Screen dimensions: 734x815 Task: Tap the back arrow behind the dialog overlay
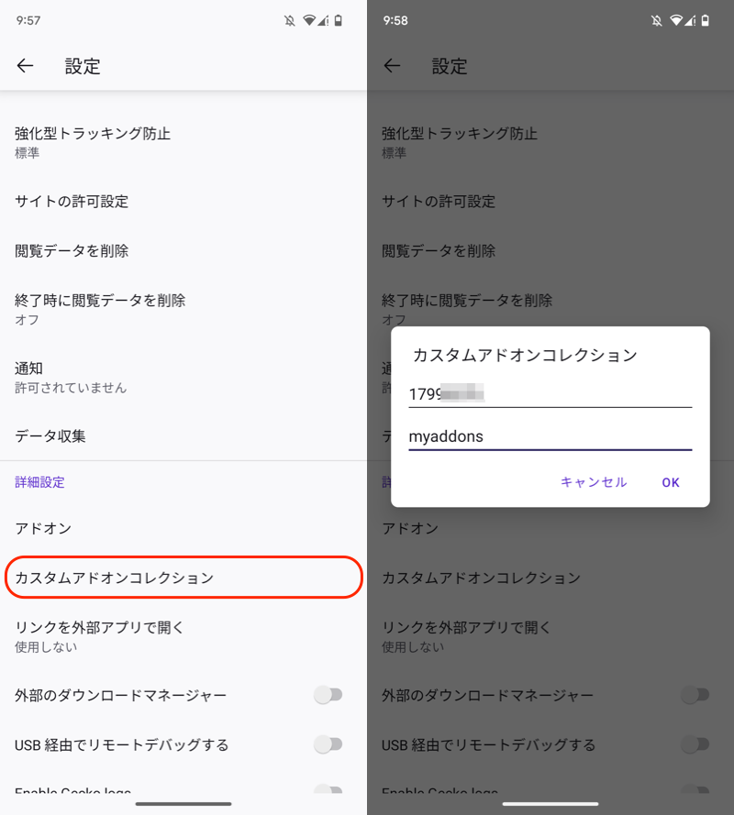[392, 66]
